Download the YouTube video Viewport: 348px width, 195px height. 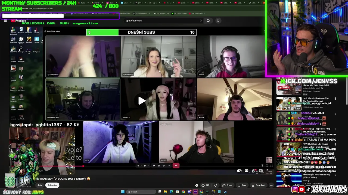point(258,185)
